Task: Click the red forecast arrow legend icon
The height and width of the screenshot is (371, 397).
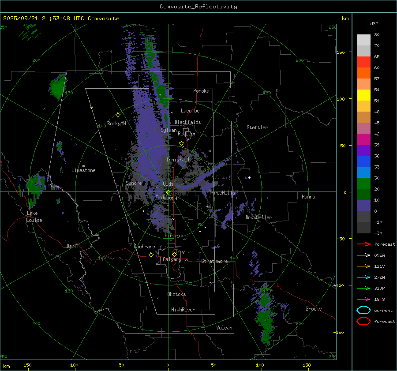Action: (363, 244)
